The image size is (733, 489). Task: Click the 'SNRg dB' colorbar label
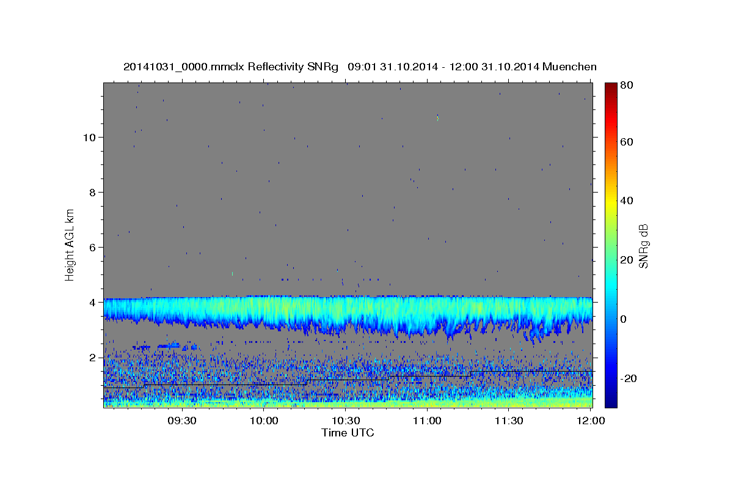point(643,246)
